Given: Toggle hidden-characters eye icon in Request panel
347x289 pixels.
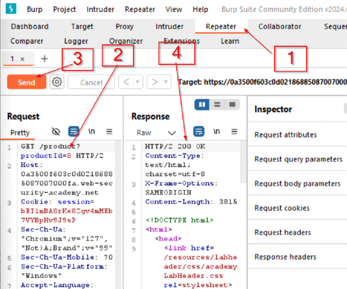Looking at the screenshot, I should point(56,132).
